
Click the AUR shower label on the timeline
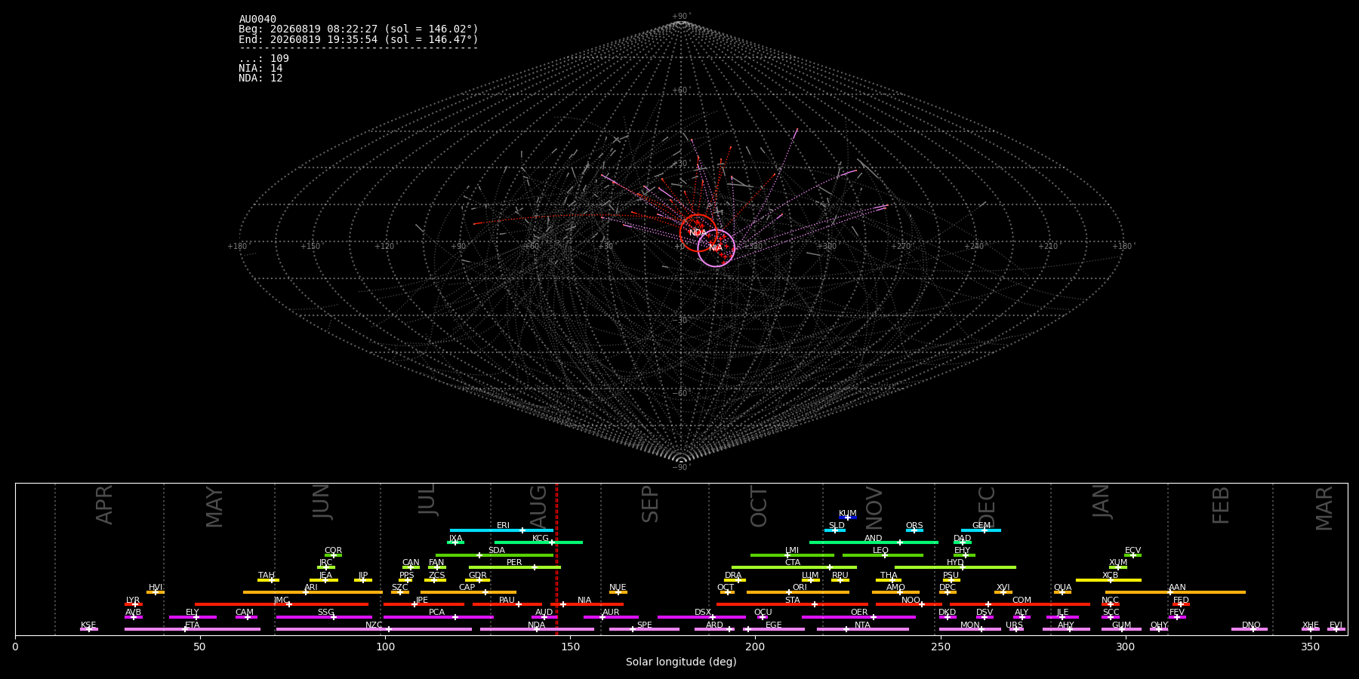611,613
